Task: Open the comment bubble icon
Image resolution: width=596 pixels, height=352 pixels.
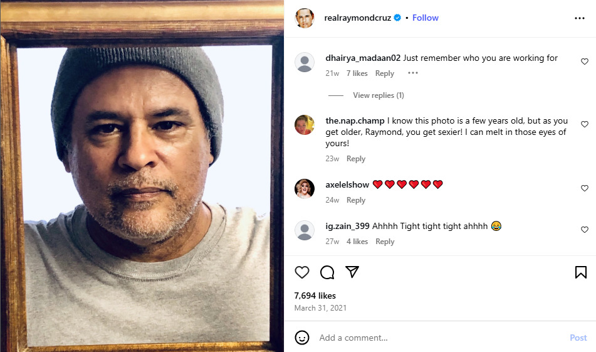Action: click(x=327, y=272)
